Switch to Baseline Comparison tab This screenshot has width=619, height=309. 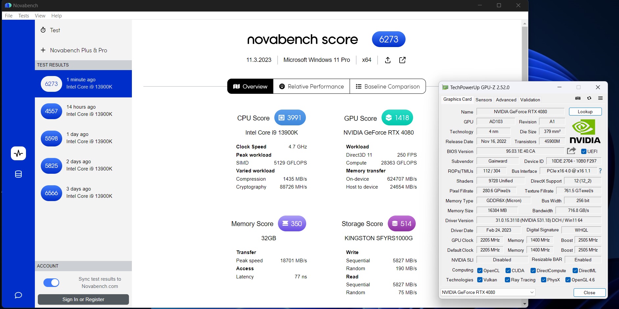(388, 86)
